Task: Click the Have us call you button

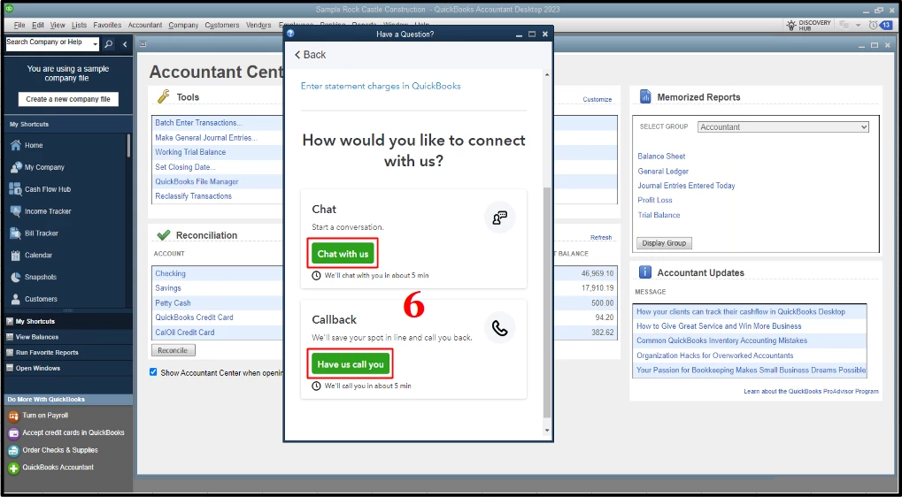Action: (351, 364)
